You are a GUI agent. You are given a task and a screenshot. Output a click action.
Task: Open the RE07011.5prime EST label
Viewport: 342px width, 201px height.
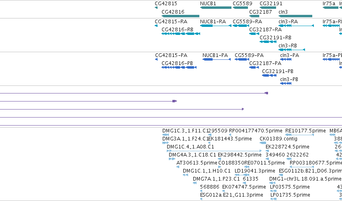pyautogui.click(x=264, y=163)
